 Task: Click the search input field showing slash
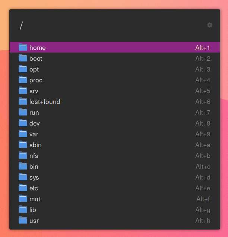111,26
